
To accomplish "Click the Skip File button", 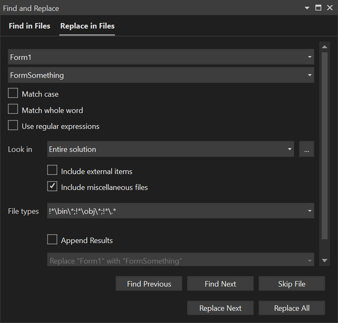I will point(292,283).
